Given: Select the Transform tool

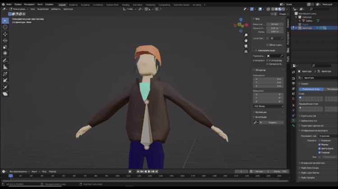Looking at the screenshot, I should [x=5, y=53].
